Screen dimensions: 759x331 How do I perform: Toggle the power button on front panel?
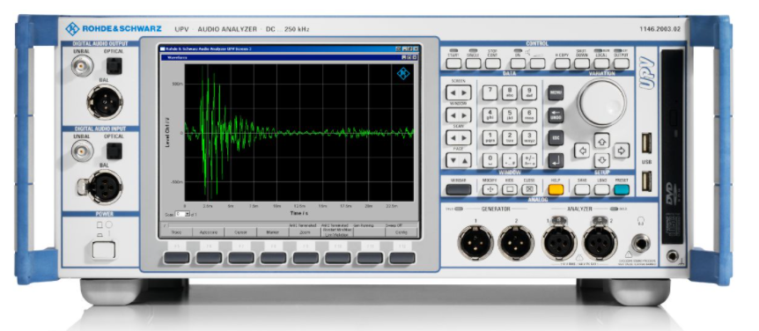104,250
